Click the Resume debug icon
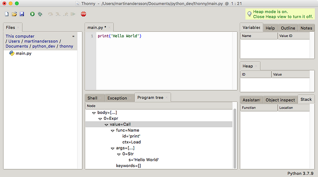 73,14
